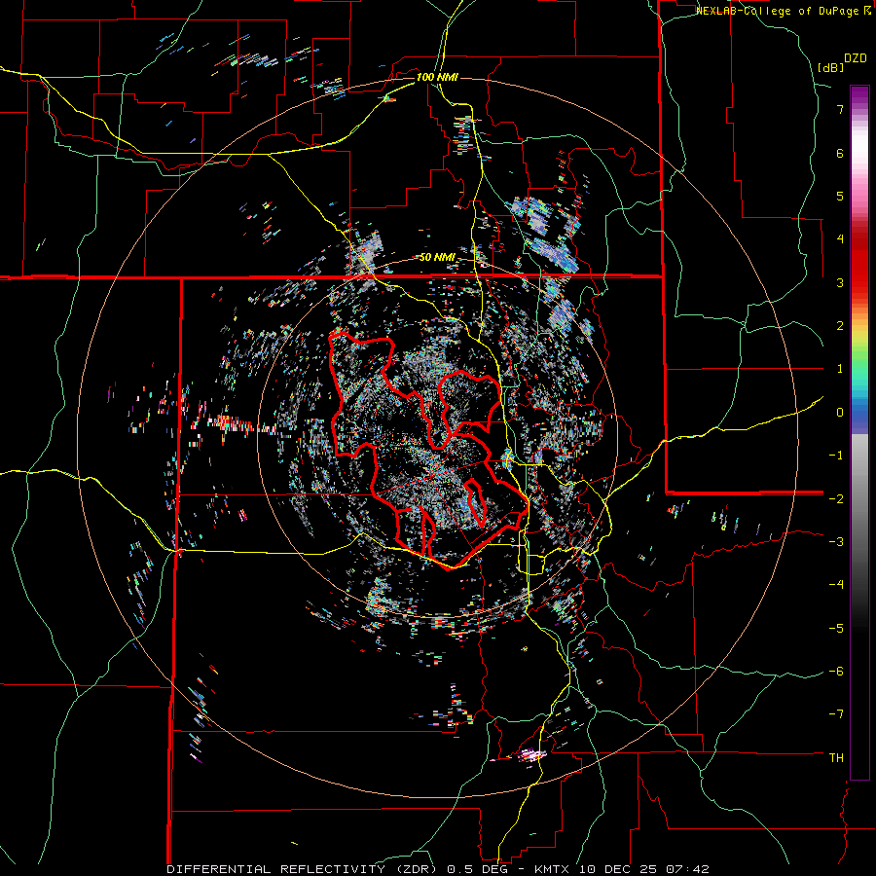Click the positive "1" color scale value
876x876 pixels.
(x=840, y=369)
